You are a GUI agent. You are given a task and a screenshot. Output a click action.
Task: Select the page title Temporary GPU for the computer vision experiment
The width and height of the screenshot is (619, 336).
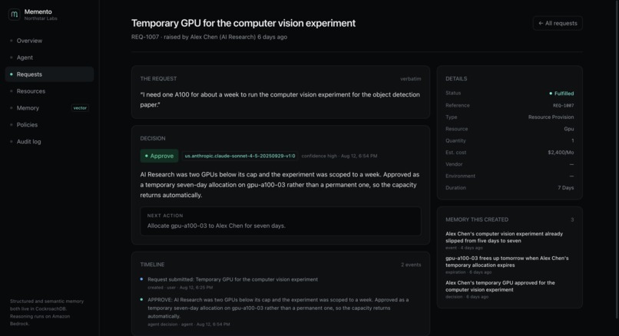[x=243, y=23]
